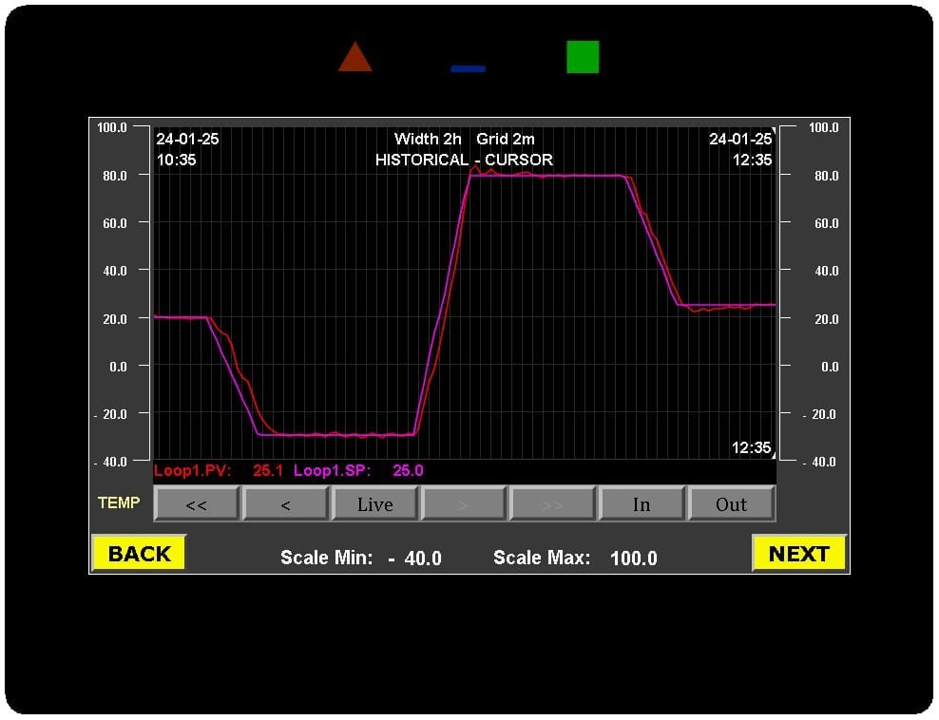Click the TEMP label beside the buttons
Image resolution: width=939 pixels, height=720 pixels.
[119, 502]
